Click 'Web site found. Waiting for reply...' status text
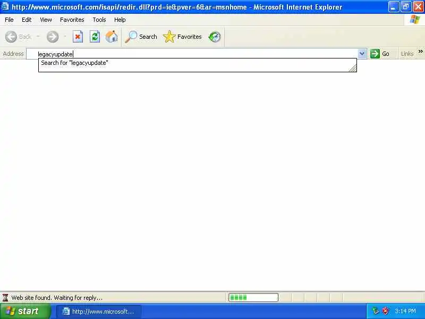 click(x=57, y=298)
